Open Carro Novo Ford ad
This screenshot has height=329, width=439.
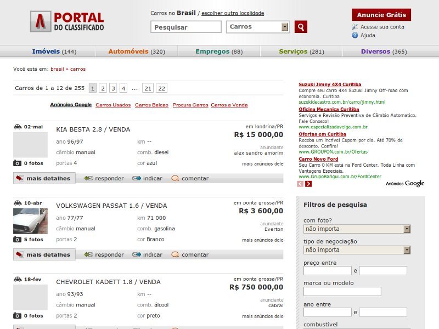click(318, 159)
